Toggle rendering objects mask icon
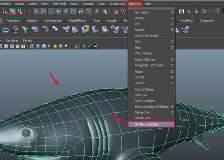 click(x=81, y=11)
